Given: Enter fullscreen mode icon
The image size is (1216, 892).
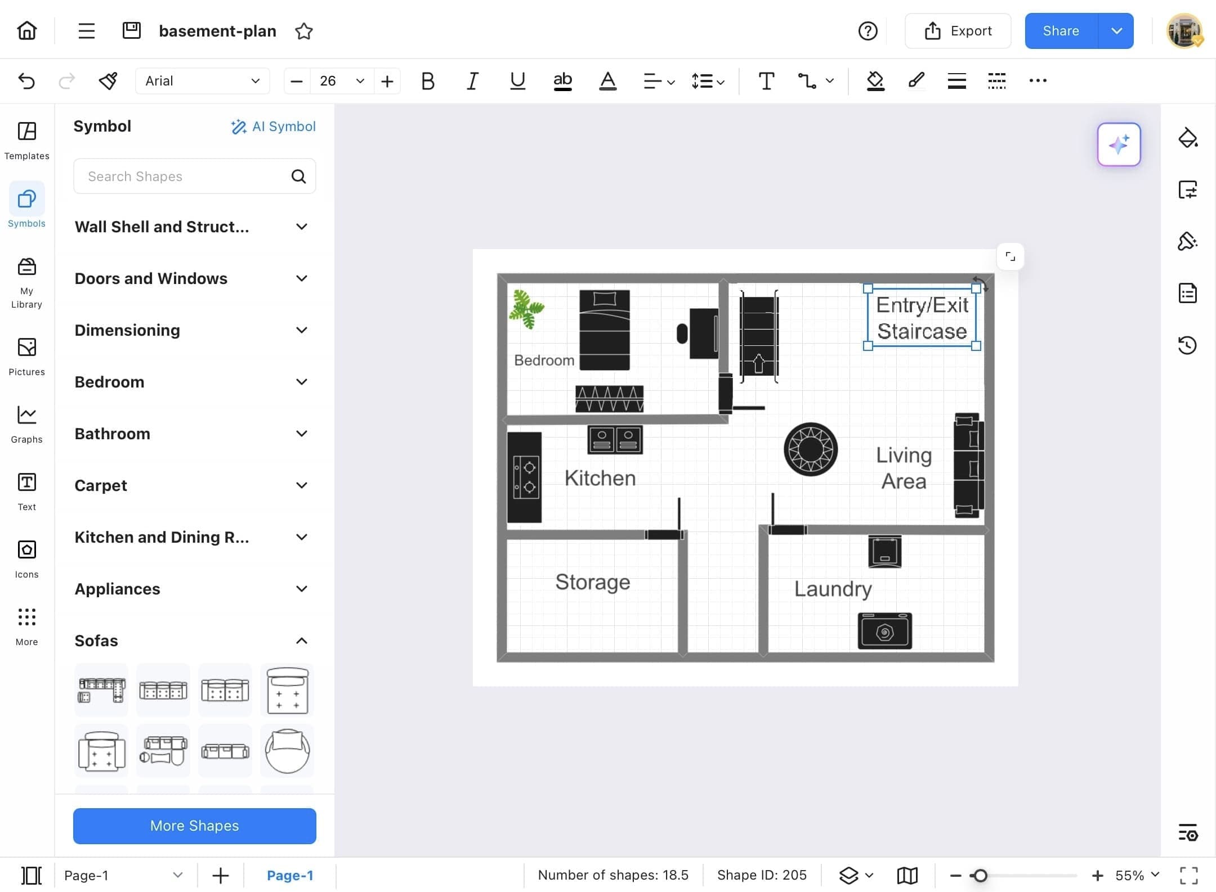Looking at the screenshot, I should tap(1188, 875).
